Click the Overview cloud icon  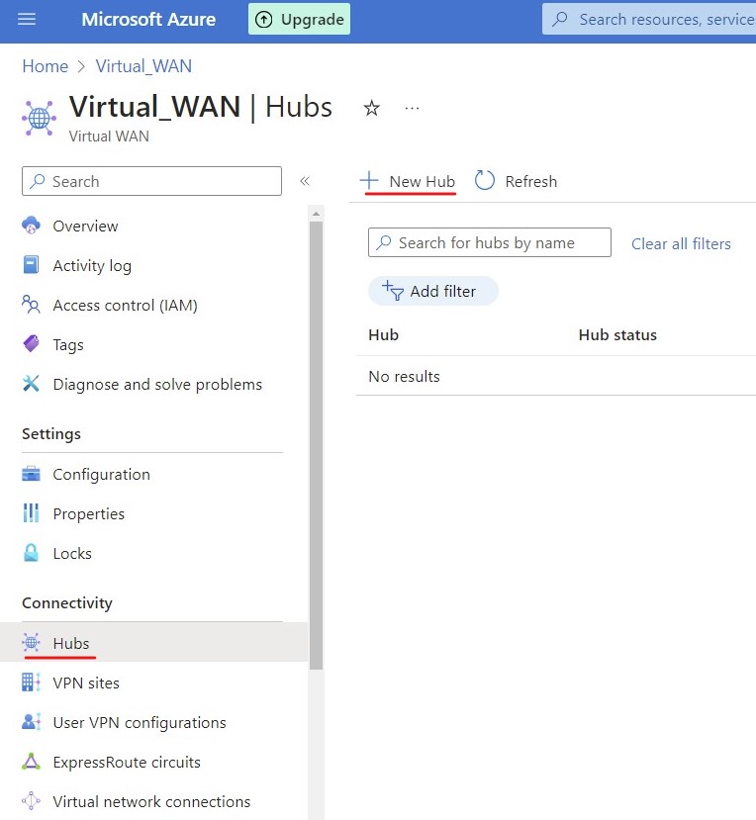tap(31, 226)
